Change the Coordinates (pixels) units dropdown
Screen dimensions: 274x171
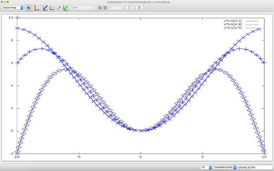(225, 167)
